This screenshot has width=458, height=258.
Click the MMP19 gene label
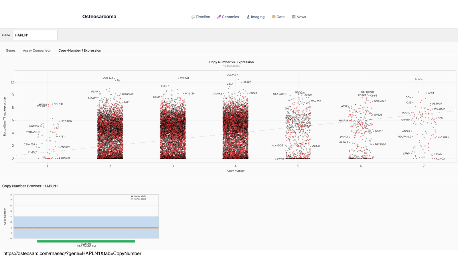click(x=343, y=121)
